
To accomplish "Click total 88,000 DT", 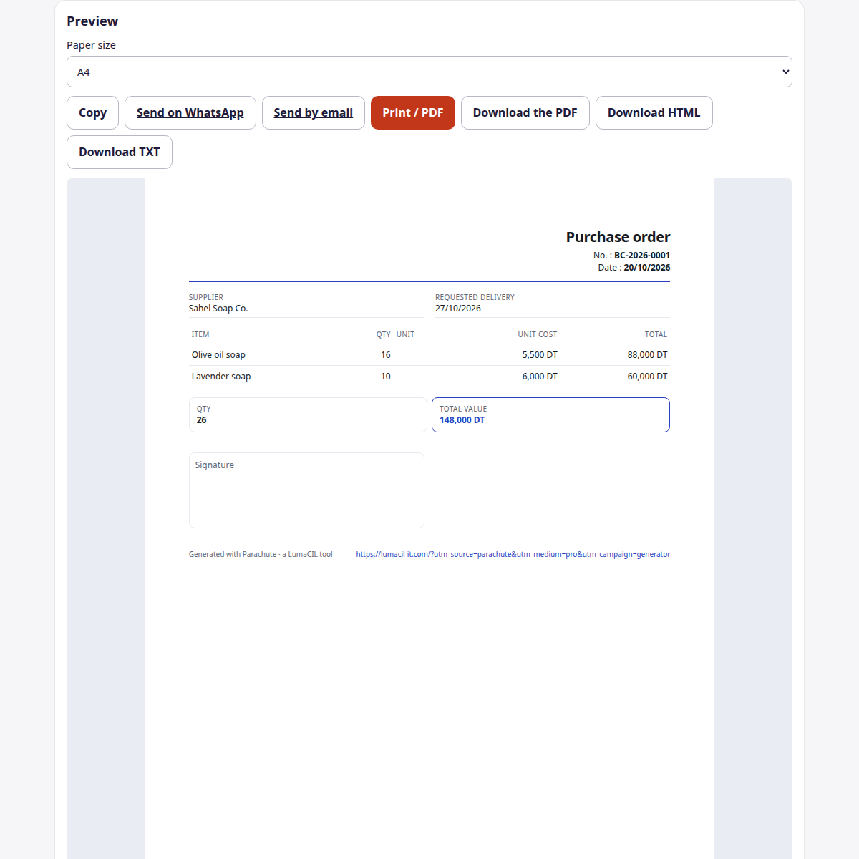I will pos(647,355).
